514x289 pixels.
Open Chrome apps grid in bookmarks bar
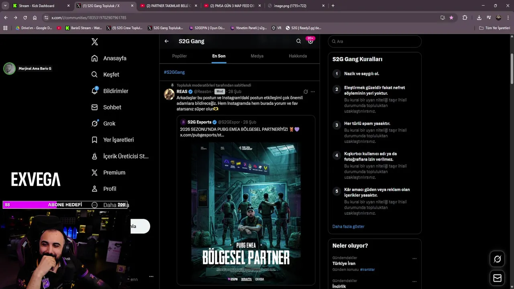[x=5, y=28]
